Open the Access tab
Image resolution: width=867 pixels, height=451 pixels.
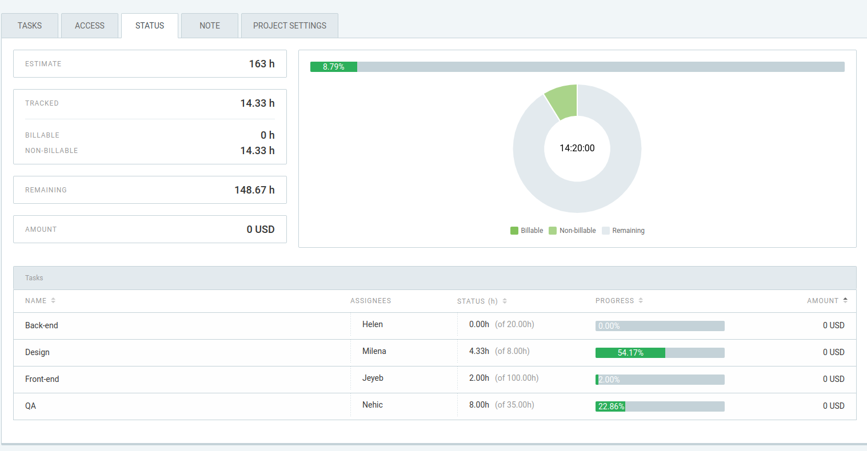pos(90,26)
